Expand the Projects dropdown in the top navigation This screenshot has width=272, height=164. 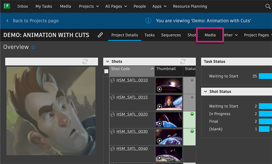click(x=89, y=6)
